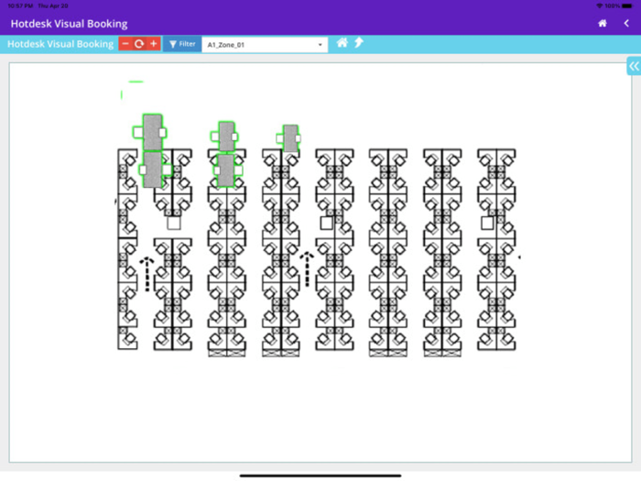Go back using the header chevron

tap(626, 23)
